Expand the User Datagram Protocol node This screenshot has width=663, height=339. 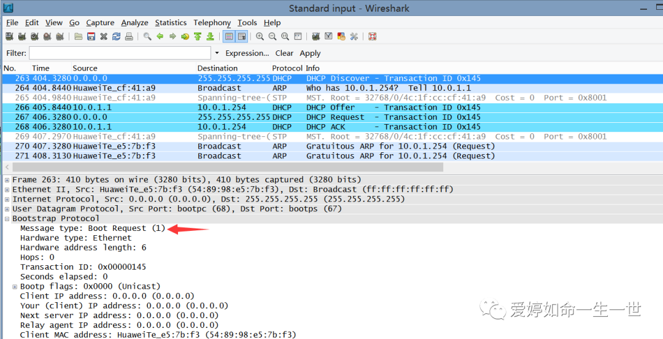(x=7, y=209)
